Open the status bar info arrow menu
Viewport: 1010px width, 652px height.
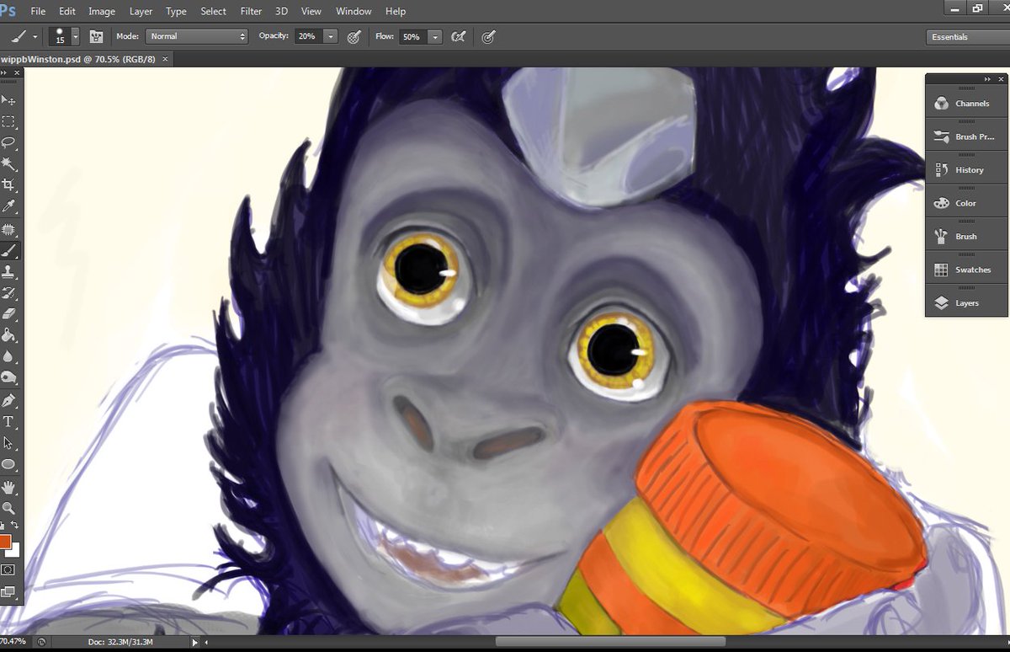point(195,643)
